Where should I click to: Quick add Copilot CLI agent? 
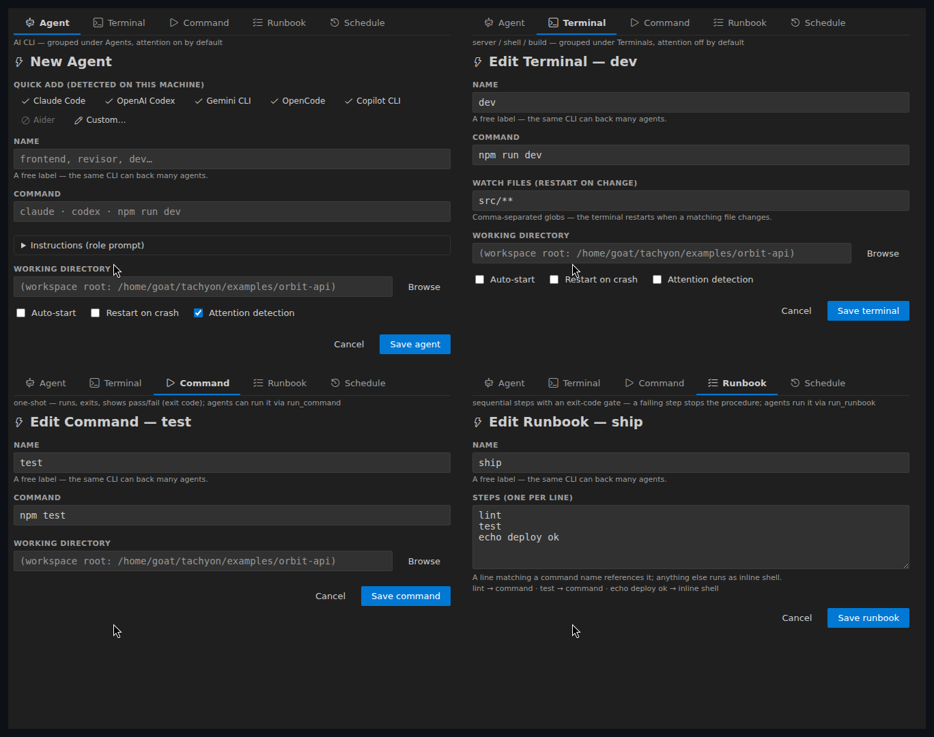coord(373,101)
